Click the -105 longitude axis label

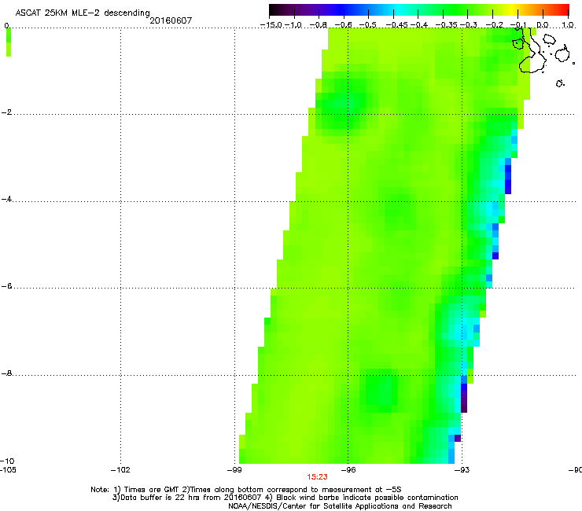[x=8, y=470]
